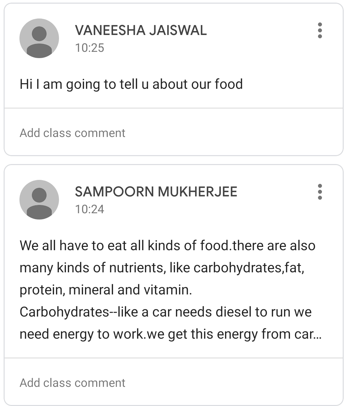Click the word "carbohydrates,fat," in Sampoorn's post
The height and width of the screenshot is (406, 347).
249,268
